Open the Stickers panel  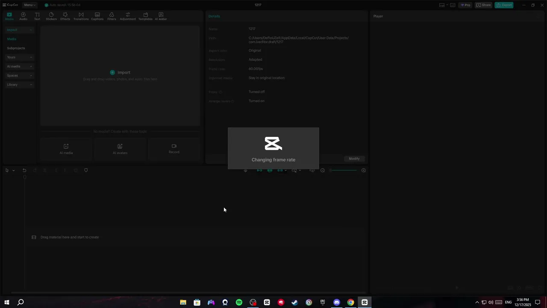click(x=51, y=16)
